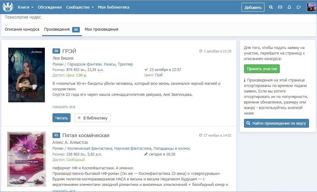Open notifications bell icon
The height and width of the screenshot is (192, 317).
click(289, 7)
